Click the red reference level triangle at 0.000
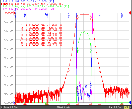This screenshot has width=132, height=109. pyautogui.click(x=15, y=13)
